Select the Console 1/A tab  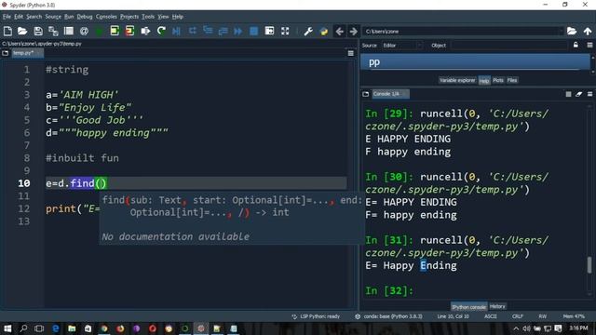(390, 94)
